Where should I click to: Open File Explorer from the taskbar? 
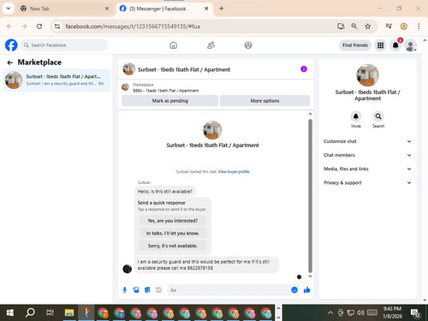click(69, 312)
